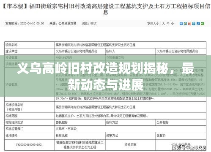
Task: Share via the Qzone star icon
Action: click(x=185, y=24)
